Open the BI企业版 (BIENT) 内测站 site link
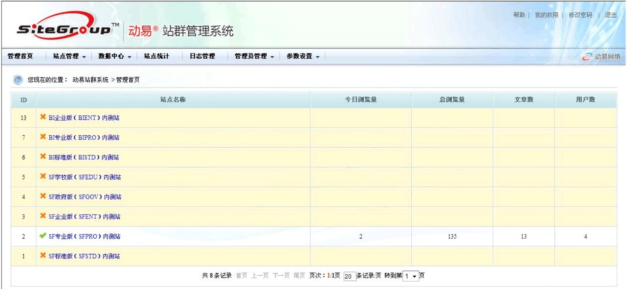 coord(84,118)
